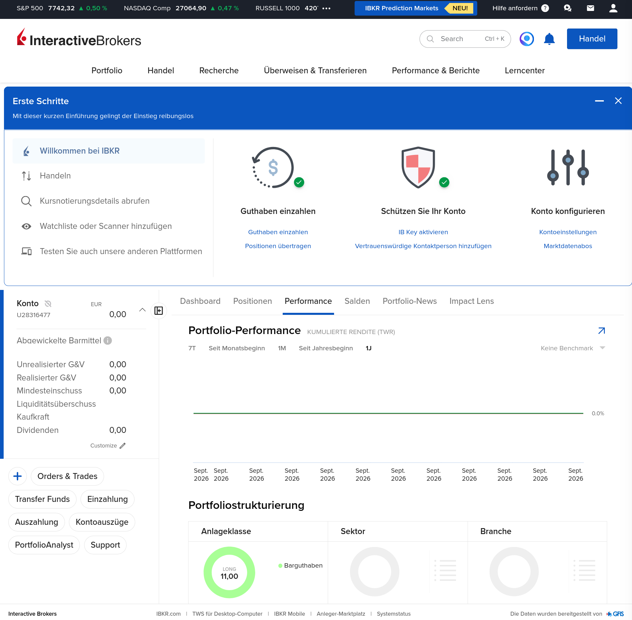The image size is (632, 620).
Task: Switch to the Dashboard tab
Action: click(200, 301)
